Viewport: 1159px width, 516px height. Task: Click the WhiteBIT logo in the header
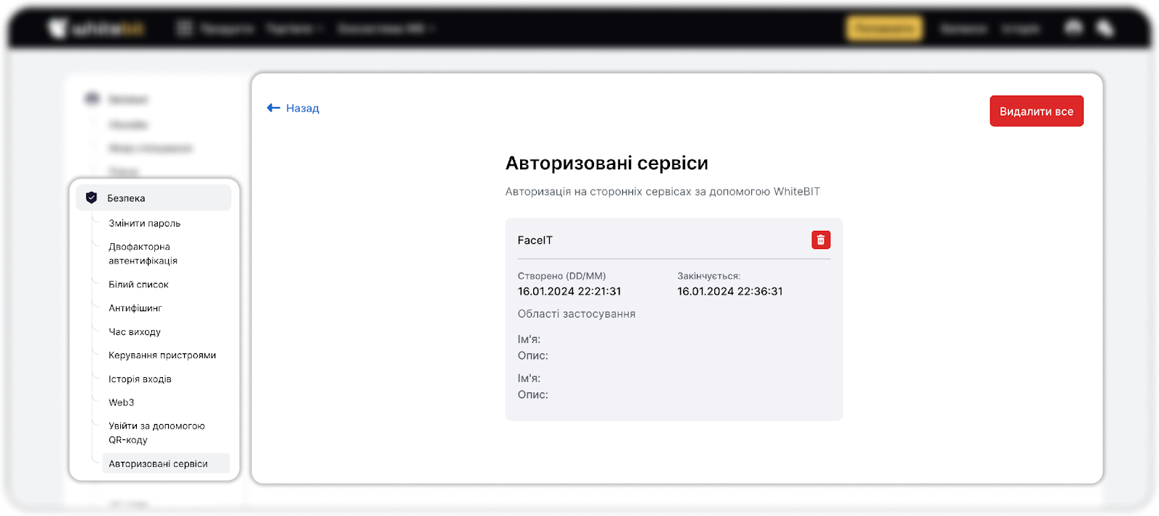[96, 29]
